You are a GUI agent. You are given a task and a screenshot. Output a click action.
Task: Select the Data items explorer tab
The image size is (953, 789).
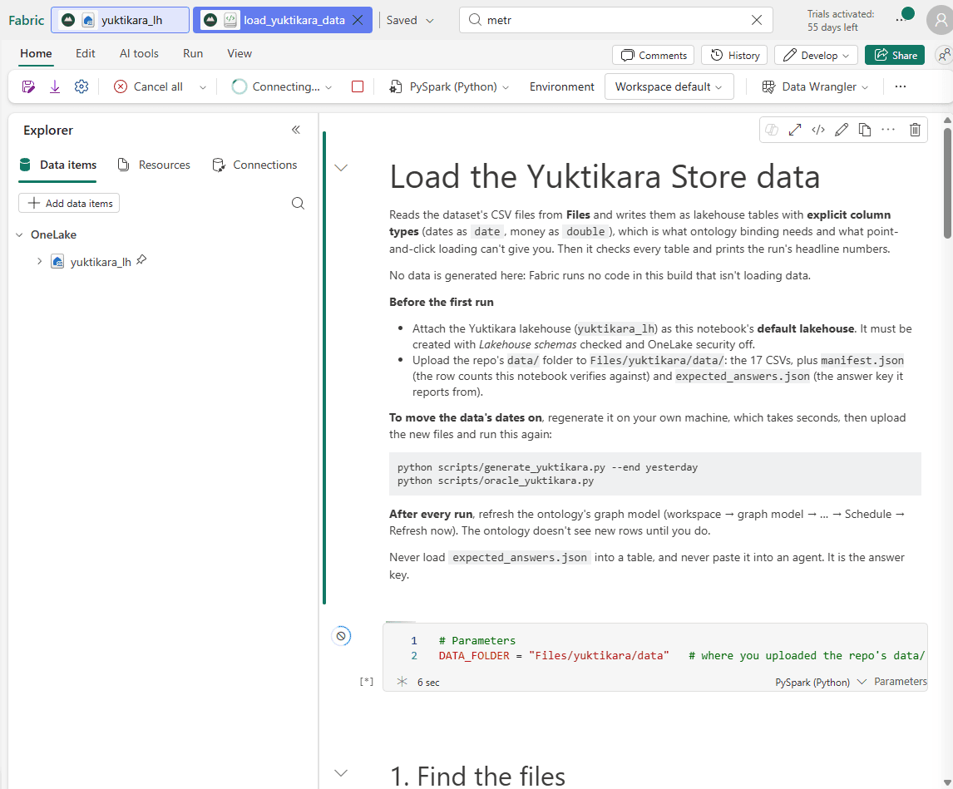pos(57,165)
